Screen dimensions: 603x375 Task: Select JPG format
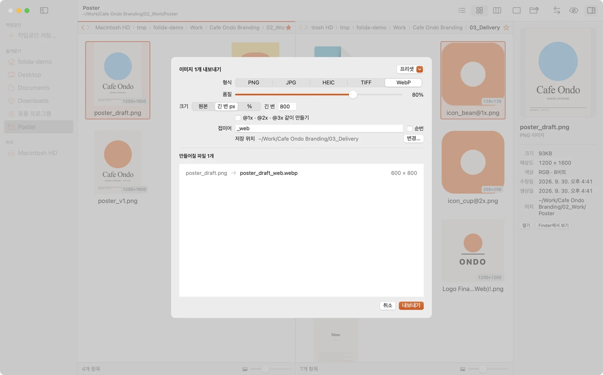click(x=291, y=83)
